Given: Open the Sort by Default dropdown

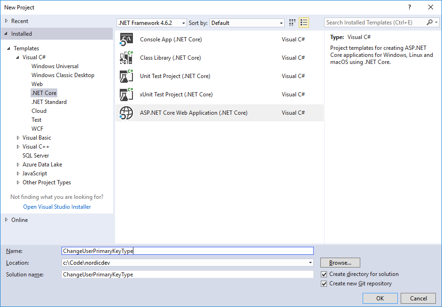Looking at the screenshot, I should pyautogui.click(x=281, y=22).
